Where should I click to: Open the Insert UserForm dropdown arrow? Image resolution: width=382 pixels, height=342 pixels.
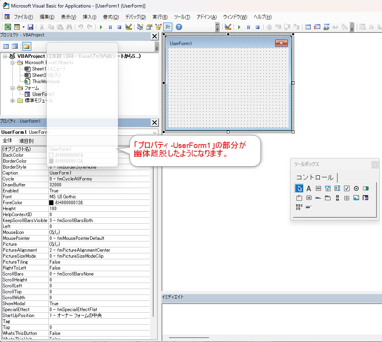(x=23, y=27)
